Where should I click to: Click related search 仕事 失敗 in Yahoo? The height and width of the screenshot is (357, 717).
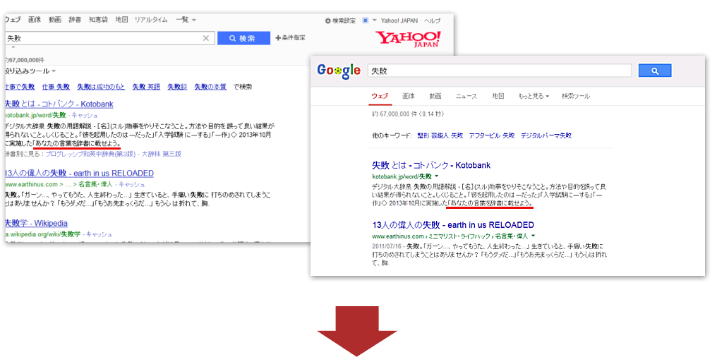coord(56,86)
